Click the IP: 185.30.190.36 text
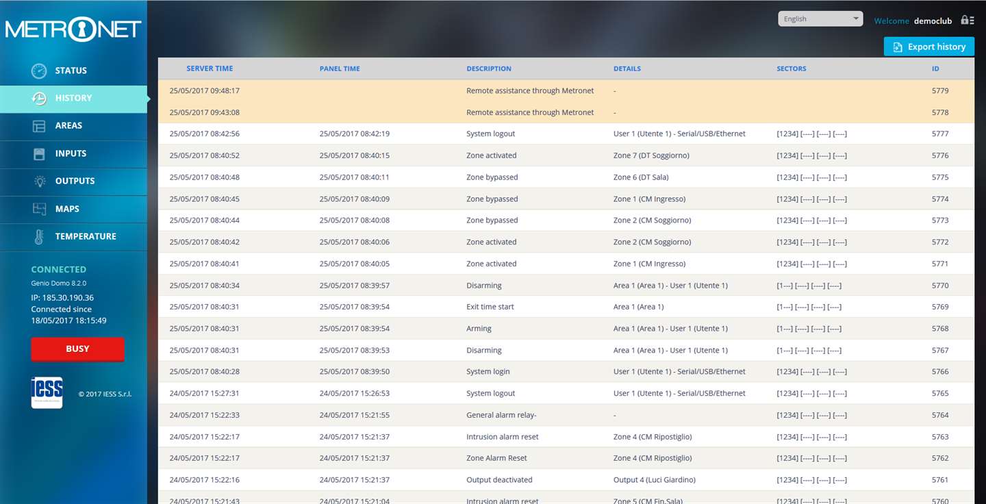The image size is (986, 504). (x=62, y=298)
